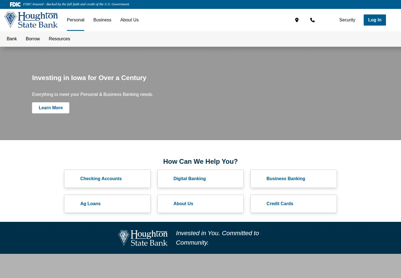Expand the Resources submenu

tap(59, 39)
